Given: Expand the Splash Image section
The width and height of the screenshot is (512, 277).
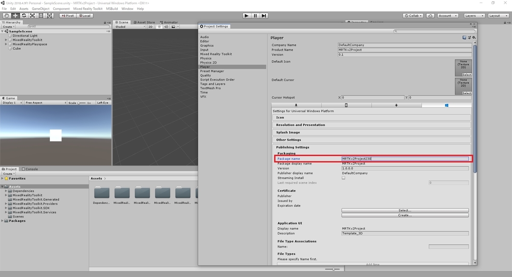Looking at the screenshot, I should tap(371, 133).
